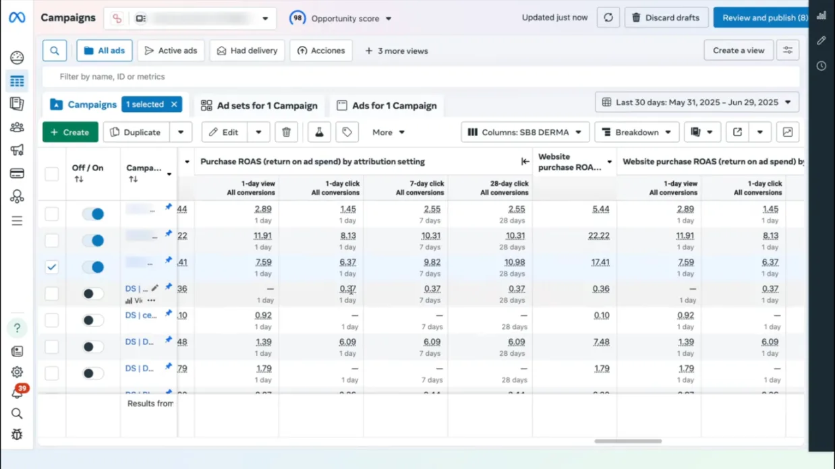Open Columns: SB8 DERMA dropdown
835x469 pixels.
click(x=525, y=132)
